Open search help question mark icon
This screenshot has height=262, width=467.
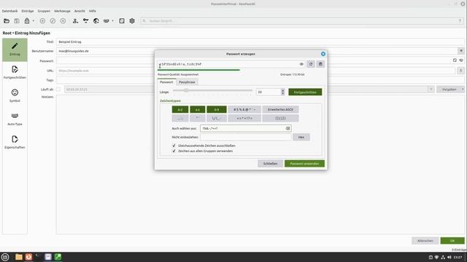pos(460,21)
